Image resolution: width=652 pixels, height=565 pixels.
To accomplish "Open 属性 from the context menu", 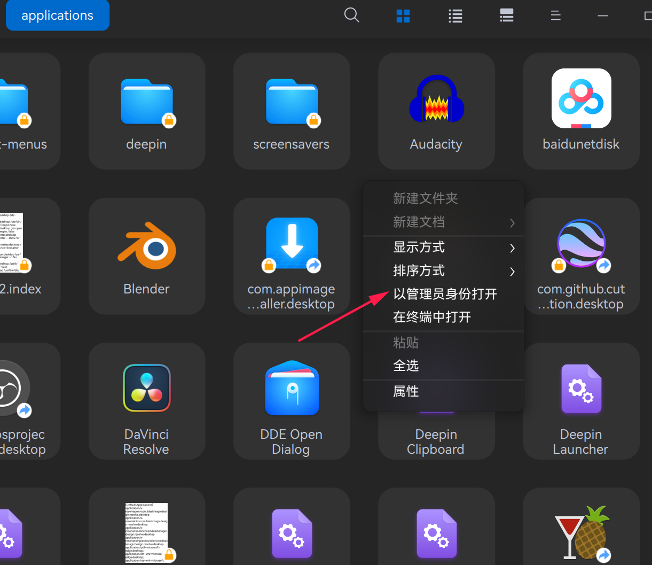I will point(406,391).
